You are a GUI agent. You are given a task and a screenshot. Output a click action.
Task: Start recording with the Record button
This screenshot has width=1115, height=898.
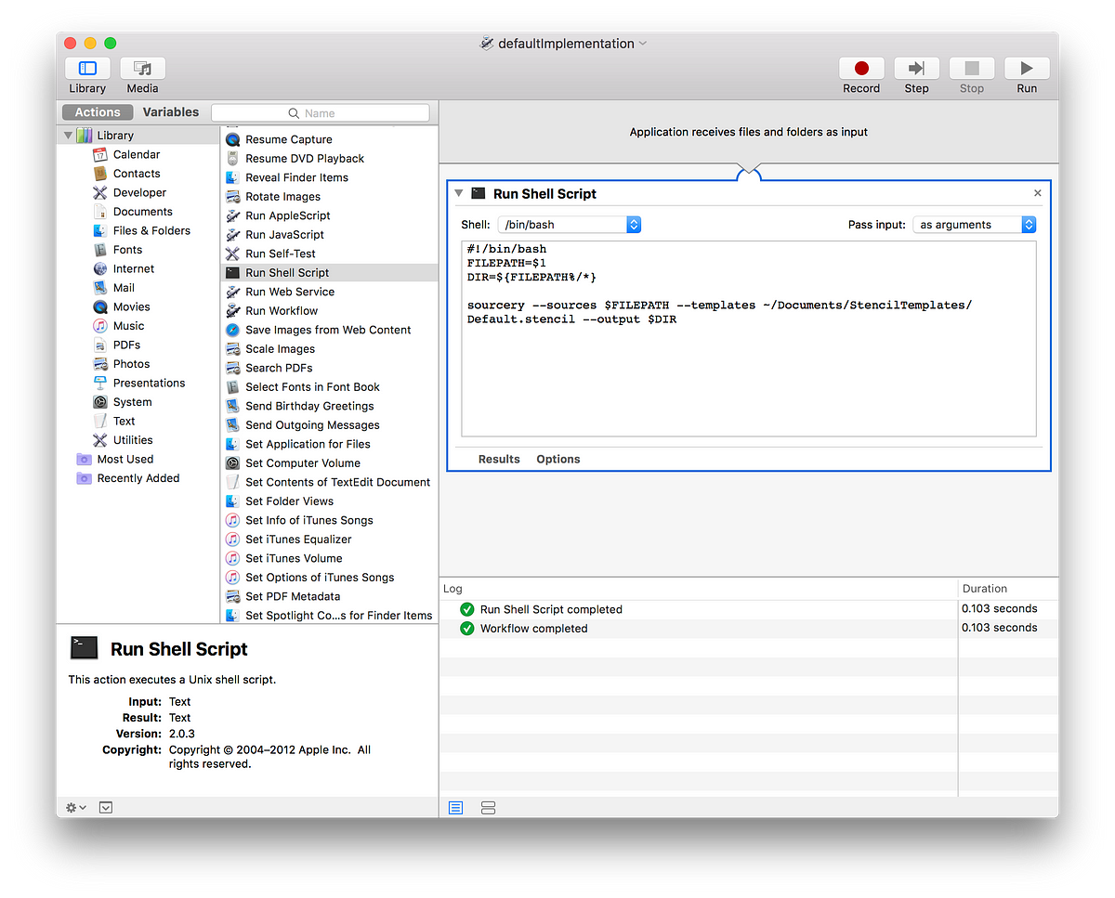coord(861,69)
